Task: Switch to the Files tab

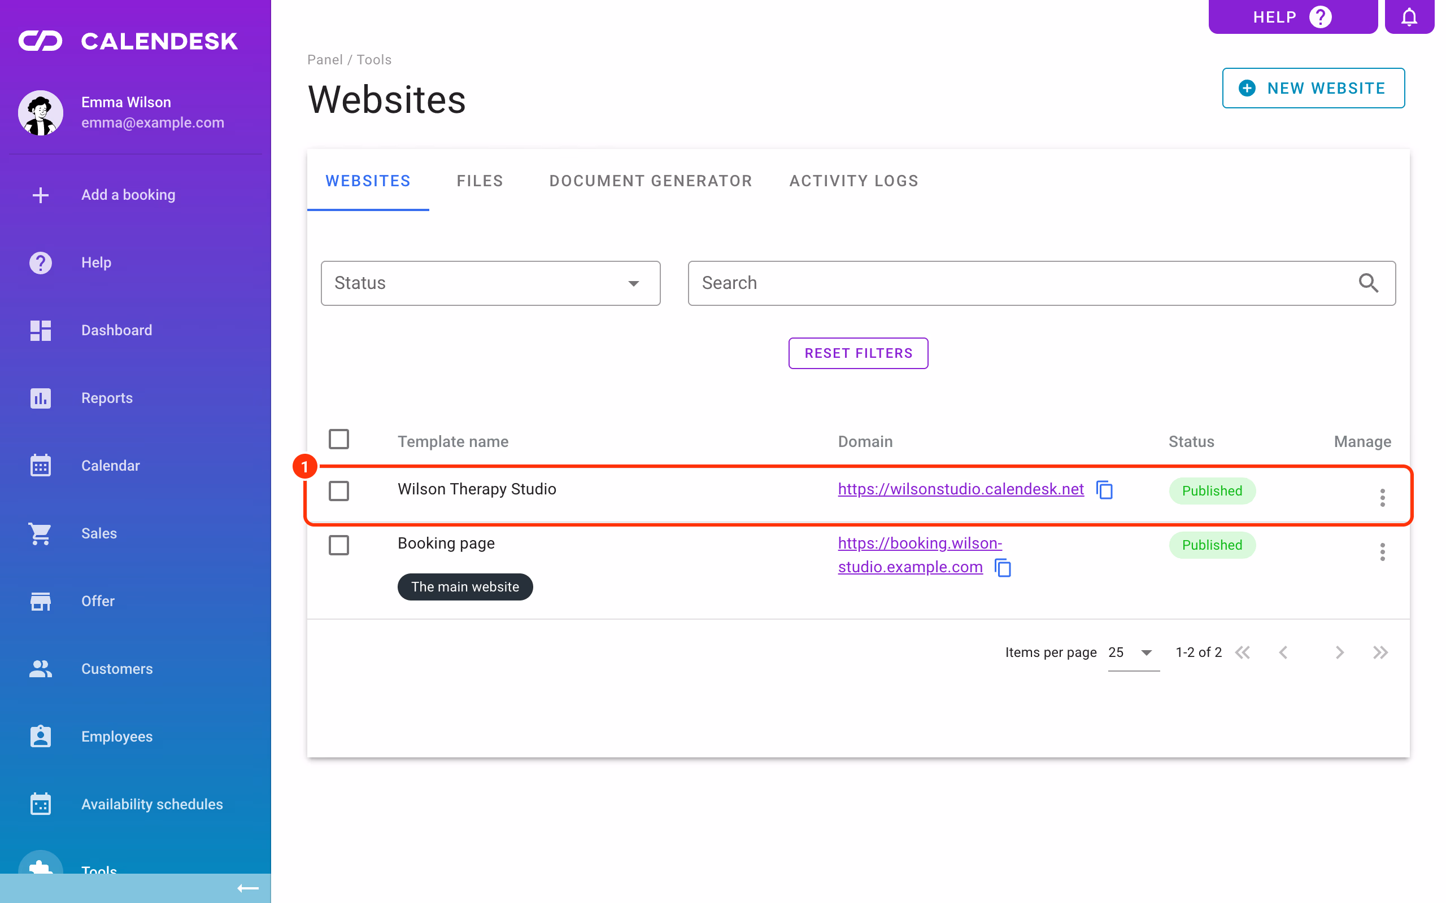Action: click(x=480, y=181)
